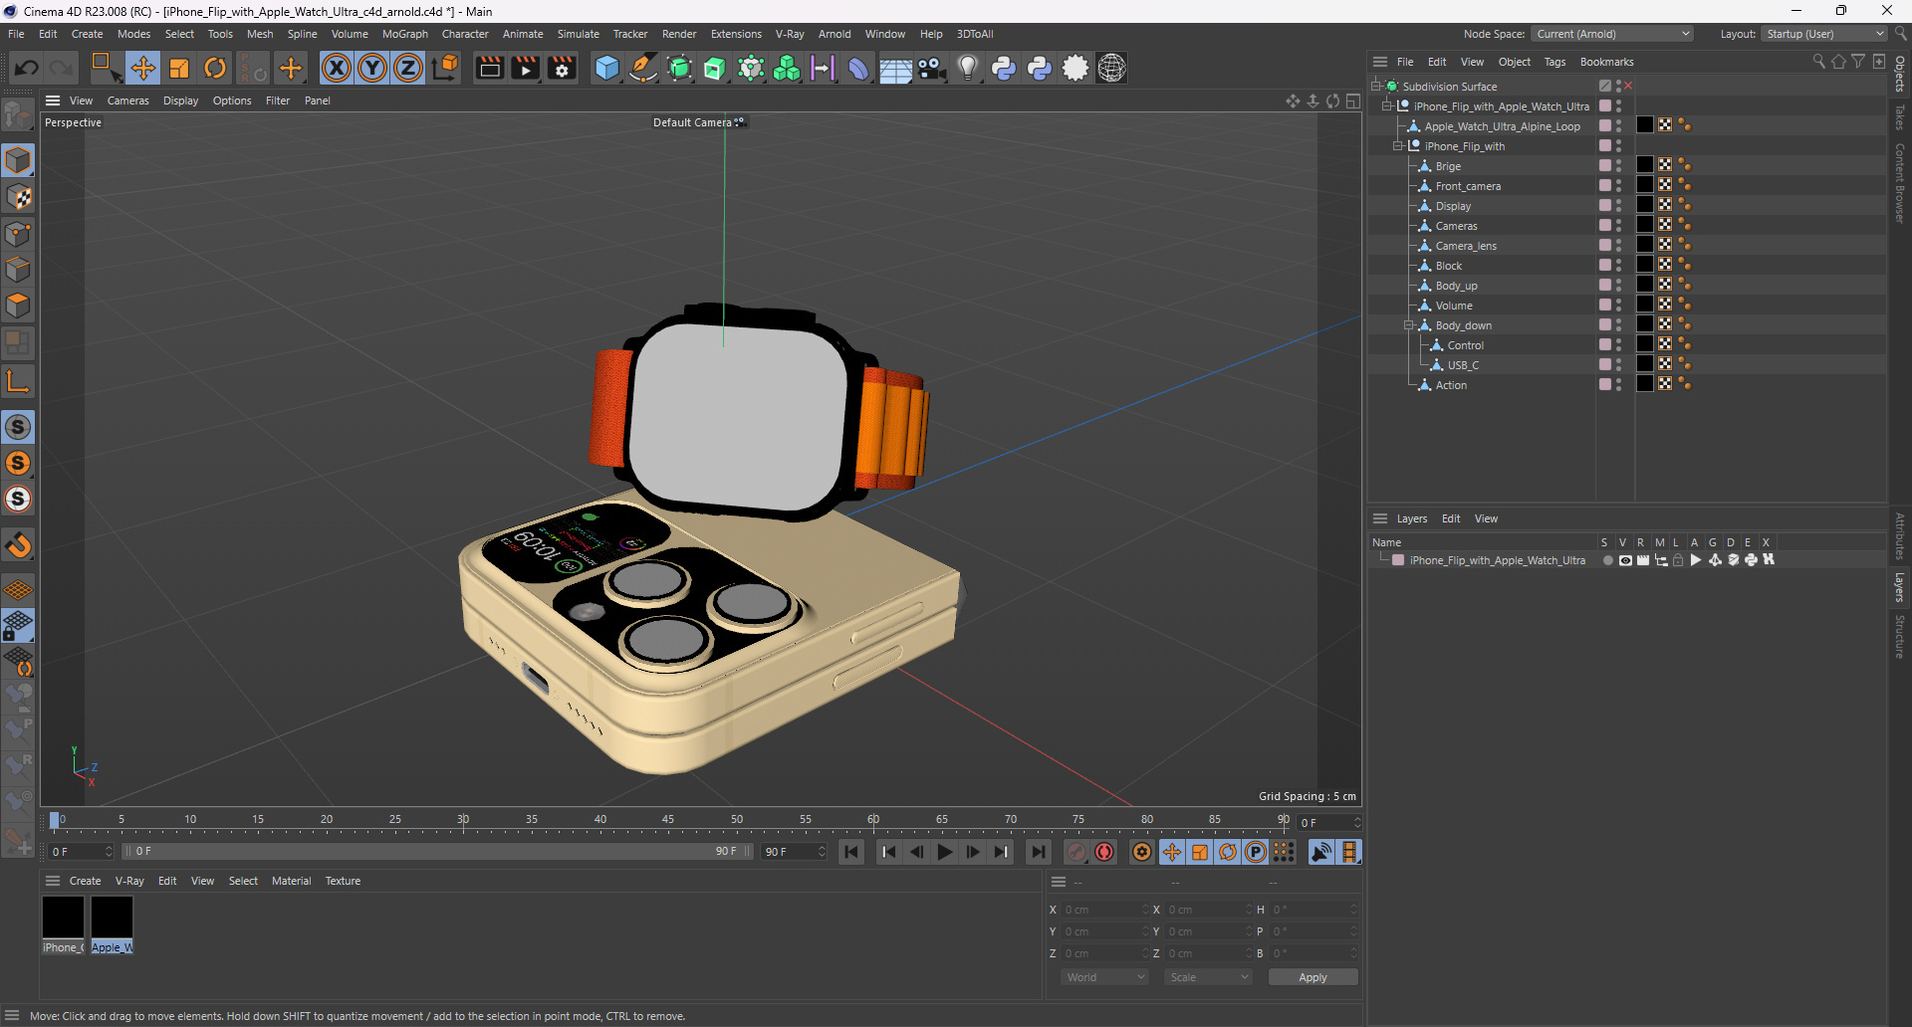
Task: Click the Undo arrow icon
Action: [27, 68]
